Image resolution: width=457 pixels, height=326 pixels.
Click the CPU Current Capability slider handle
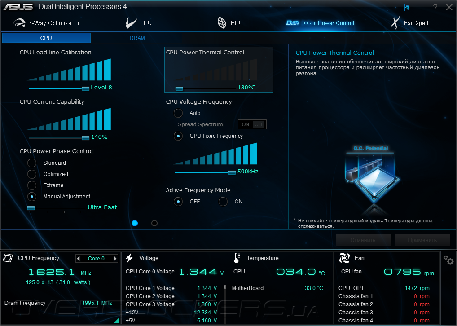click(85, 138)
